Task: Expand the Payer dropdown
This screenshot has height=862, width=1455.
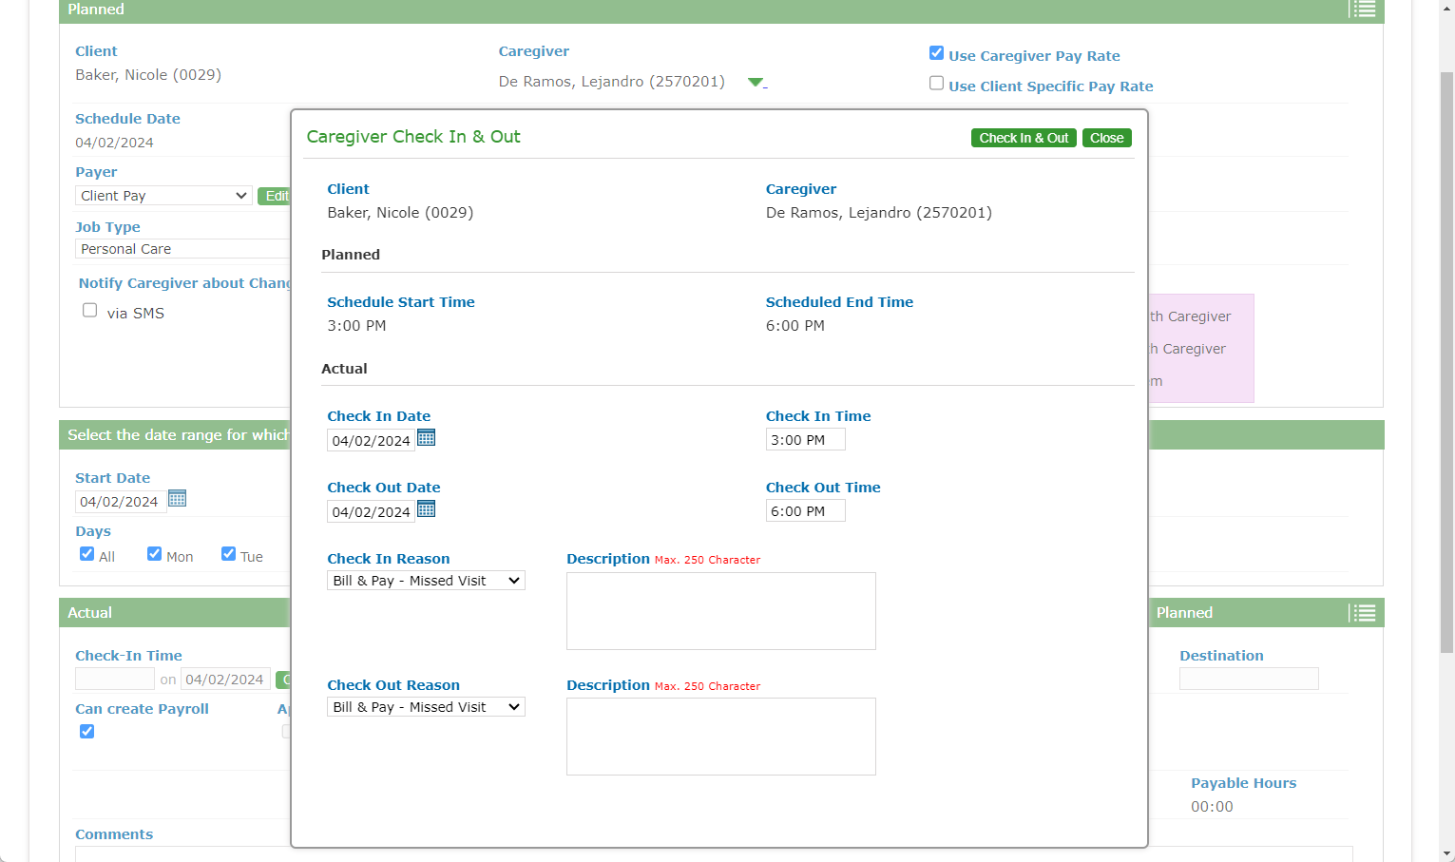Action: click(x=163, y=196)
